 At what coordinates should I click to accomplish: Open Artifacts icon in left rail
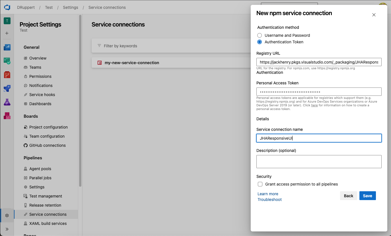point(7,116)
